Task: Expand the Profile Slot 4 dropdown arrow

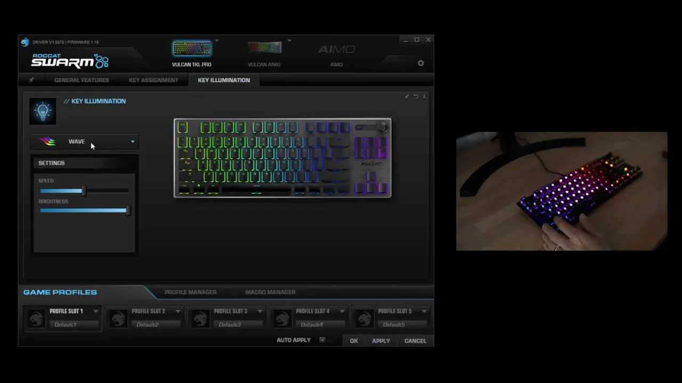Action: point(342,311)
